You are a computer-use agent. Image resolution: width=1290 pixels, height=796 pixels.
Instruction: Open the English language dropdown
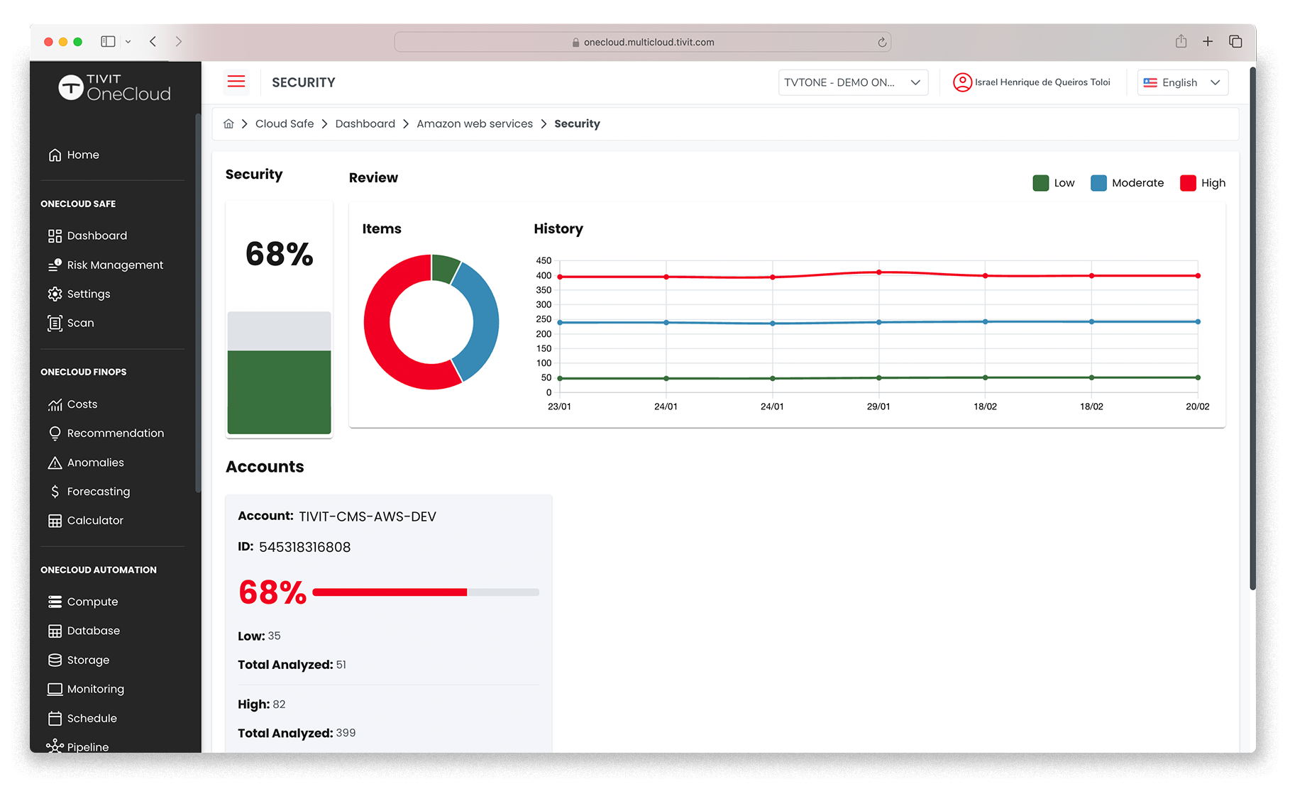click(1182, 82)
